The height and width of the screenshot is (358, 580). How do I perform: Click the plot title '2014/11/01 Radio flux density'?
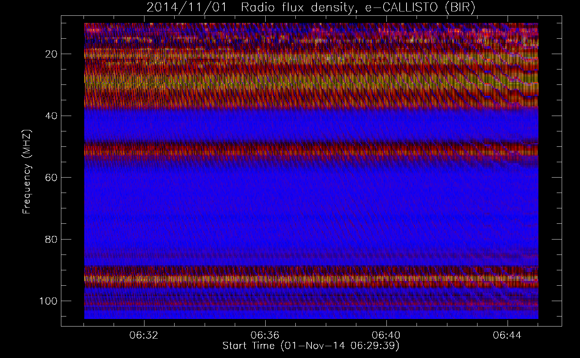click(311, 8)
